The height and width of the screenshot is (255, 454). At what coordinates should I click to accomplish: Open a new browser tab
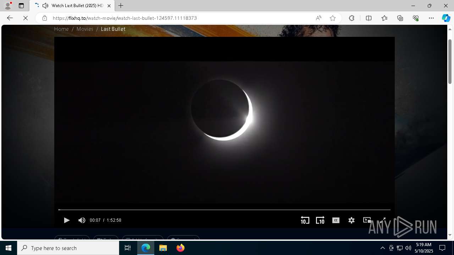[121, 6]
